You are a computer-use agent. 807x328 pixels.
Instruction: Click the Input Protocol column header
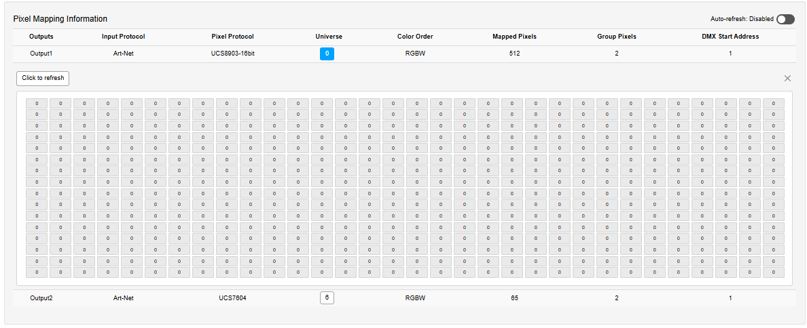[124, 37]
